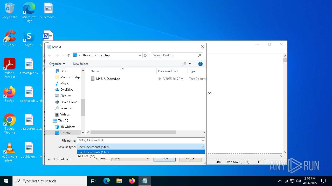Screen dimensions: 332x186
Task: Sort files by Date modified column
Action: (172, 71)
